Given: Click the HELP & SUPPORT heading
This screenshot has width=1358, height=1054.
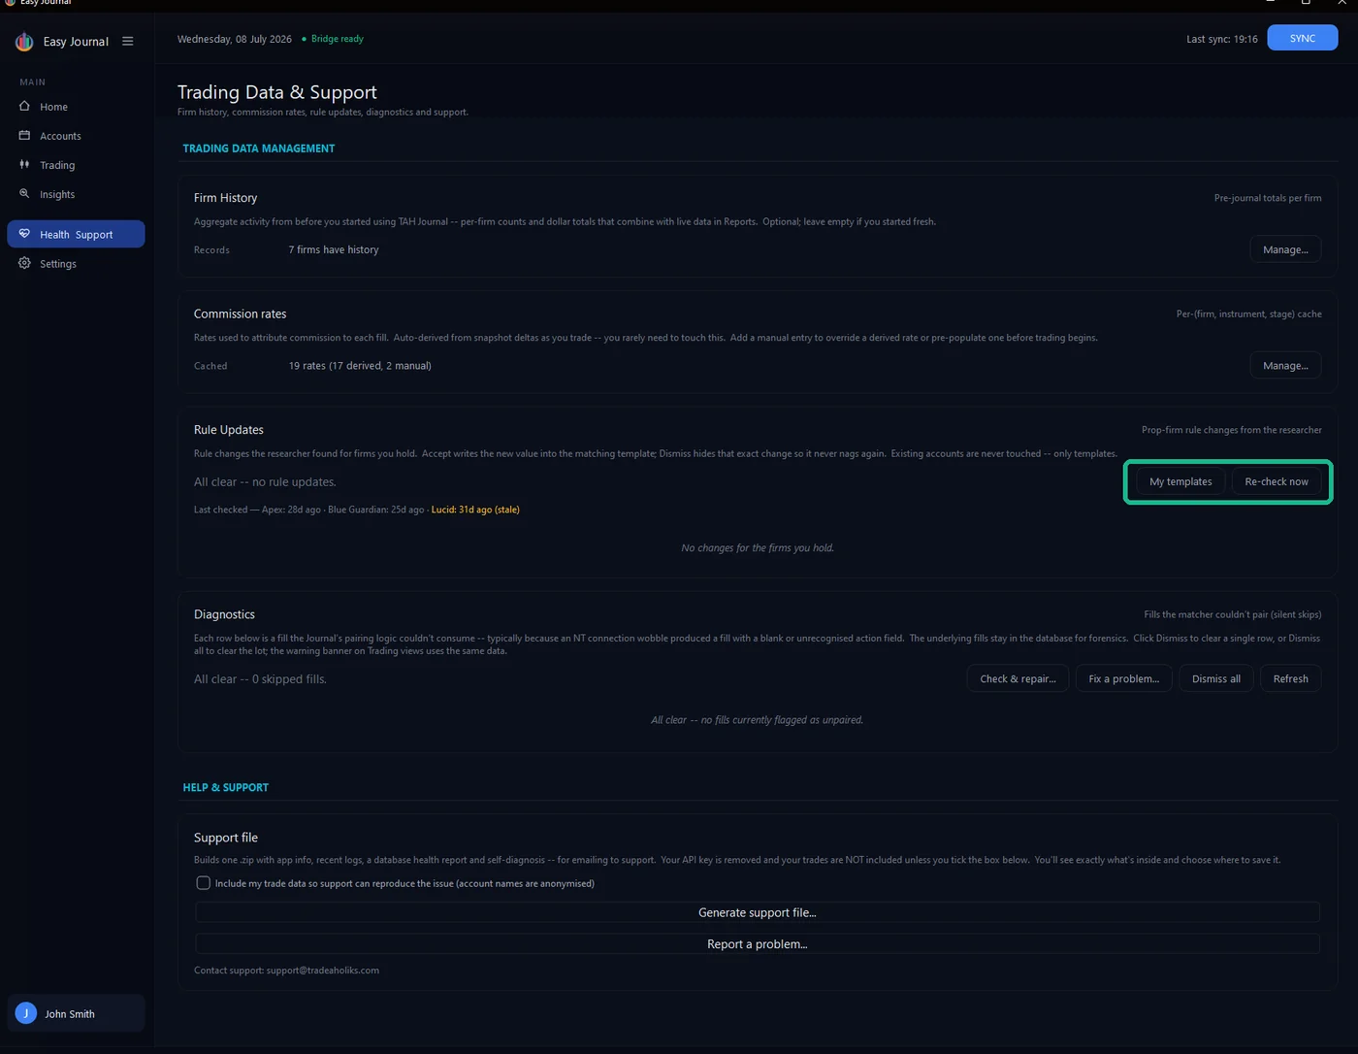Looking at the screenshot, I should [226, 787].
